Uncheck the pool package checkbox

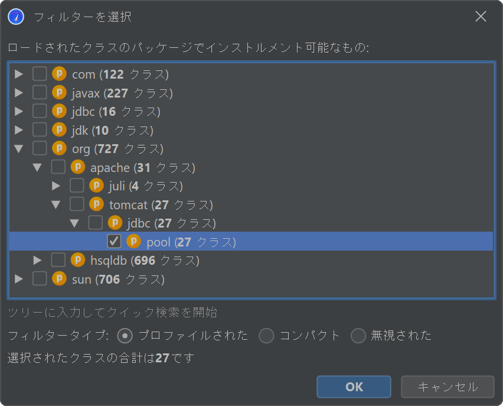tap(114, 241)
